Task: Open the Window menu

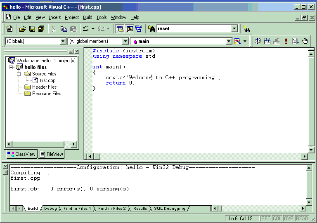Action: pos(118,17)
